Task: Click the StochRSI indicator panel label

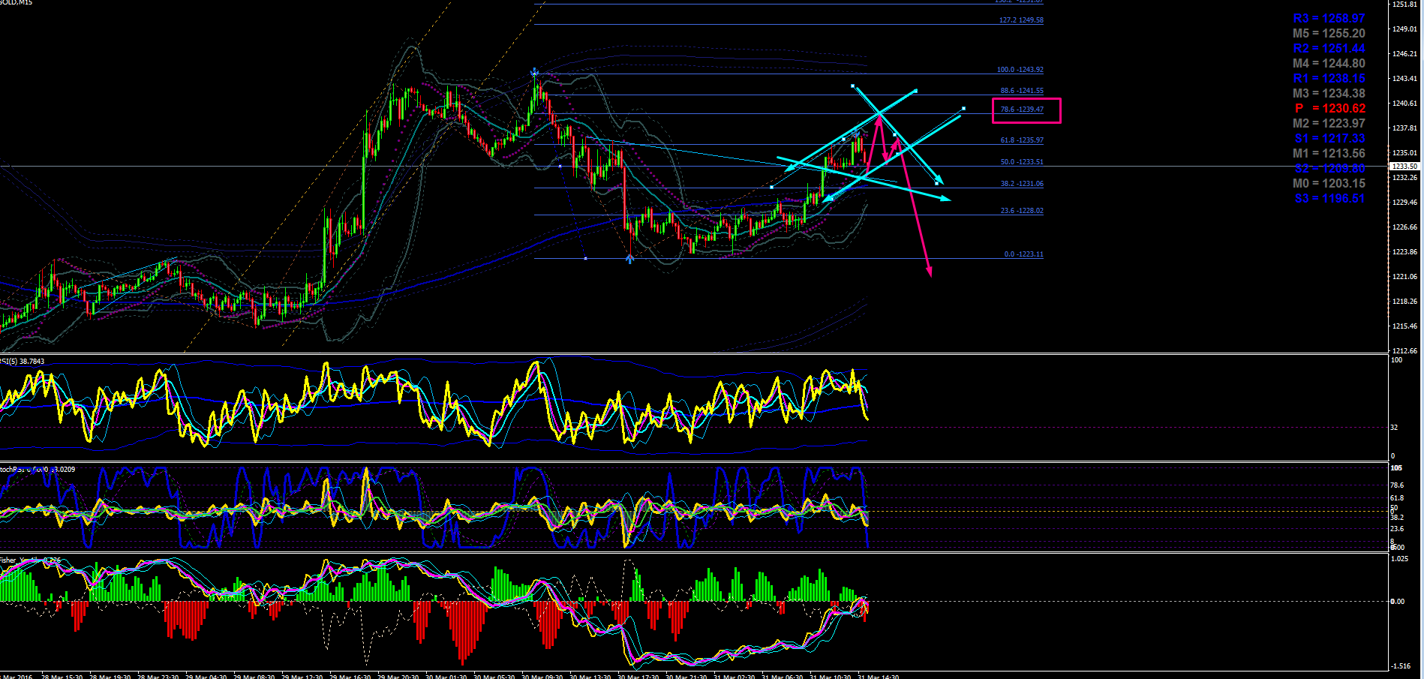Action: pos(38,470)
